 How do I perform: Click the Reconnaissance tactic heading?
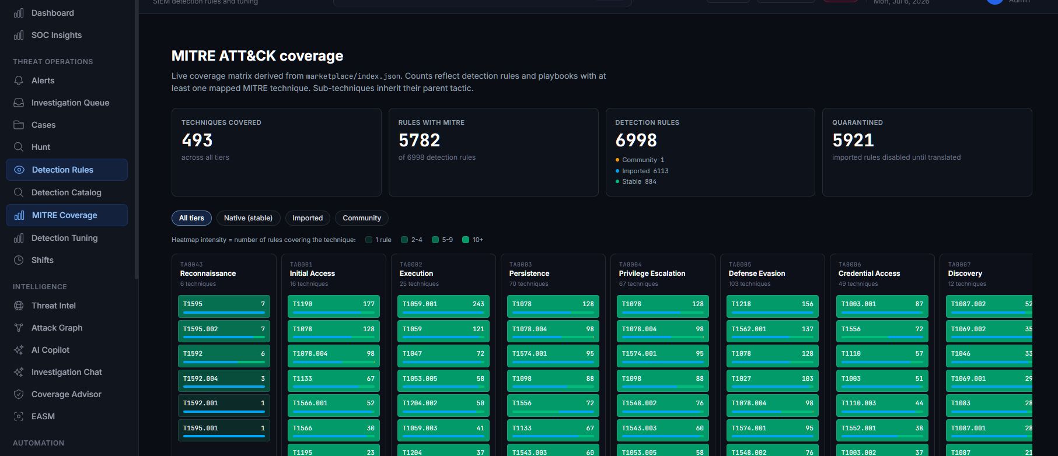(208, 273)
